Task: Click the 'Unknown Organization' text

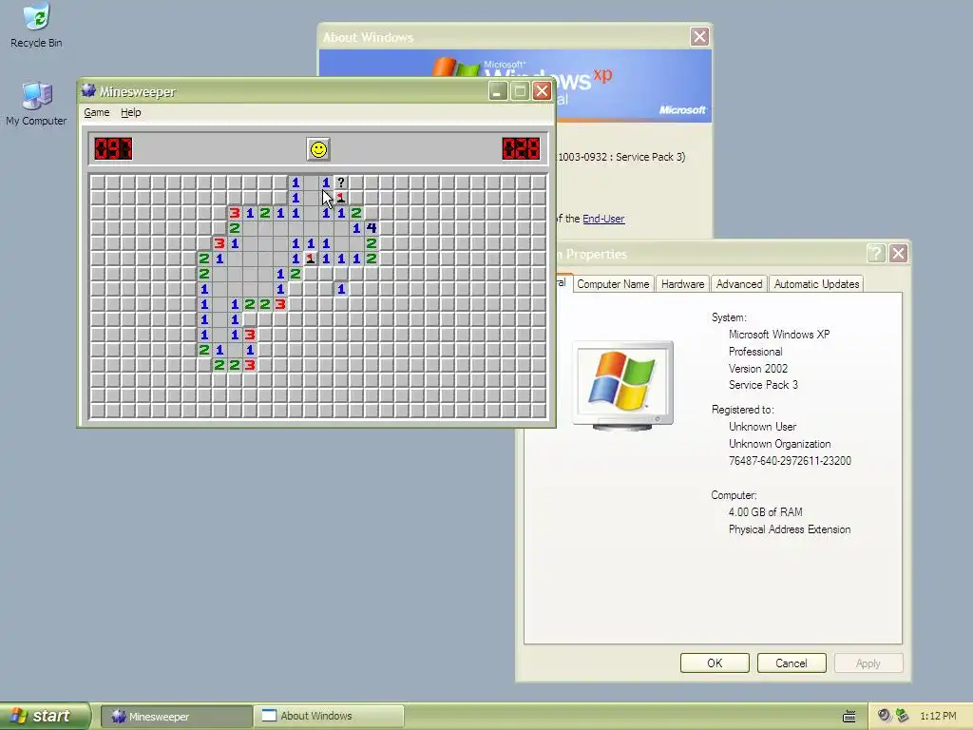Action: click(x=779, y=444)
